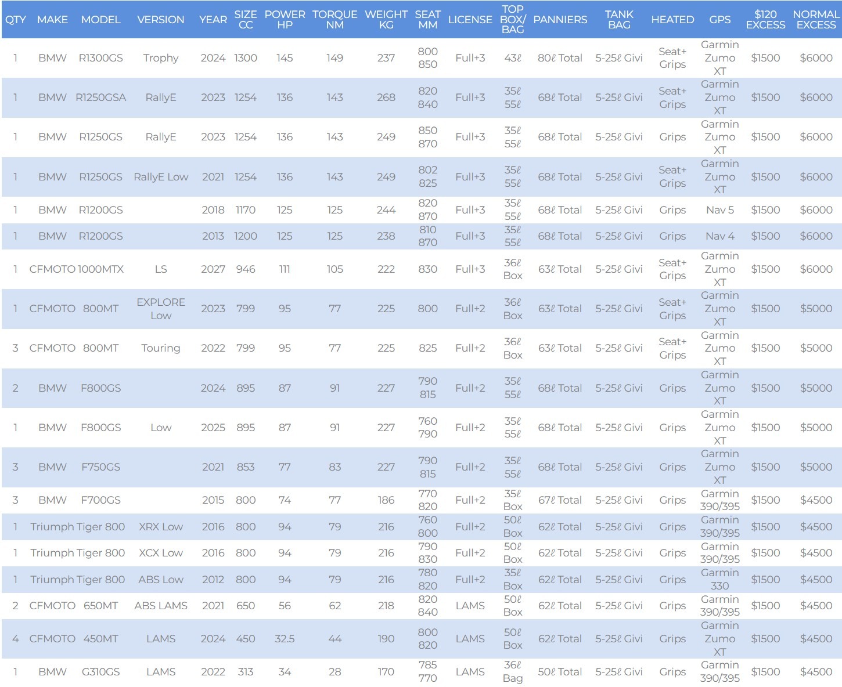This screenshot has width=842, height=687.
Task: Select the R1300GS model cell
Action: (100, 58)
